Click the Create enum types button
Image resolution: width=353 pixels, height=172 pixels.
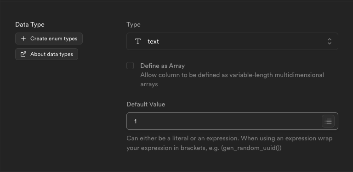49,39
